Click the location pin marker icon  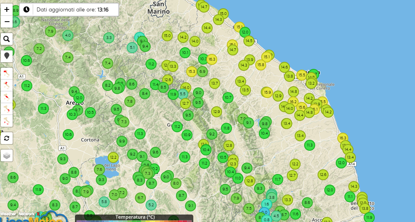[x=7, y=56]
